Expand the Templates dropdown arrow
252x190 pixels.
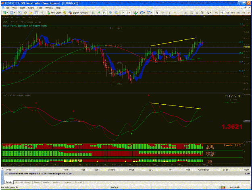(151, 12)
